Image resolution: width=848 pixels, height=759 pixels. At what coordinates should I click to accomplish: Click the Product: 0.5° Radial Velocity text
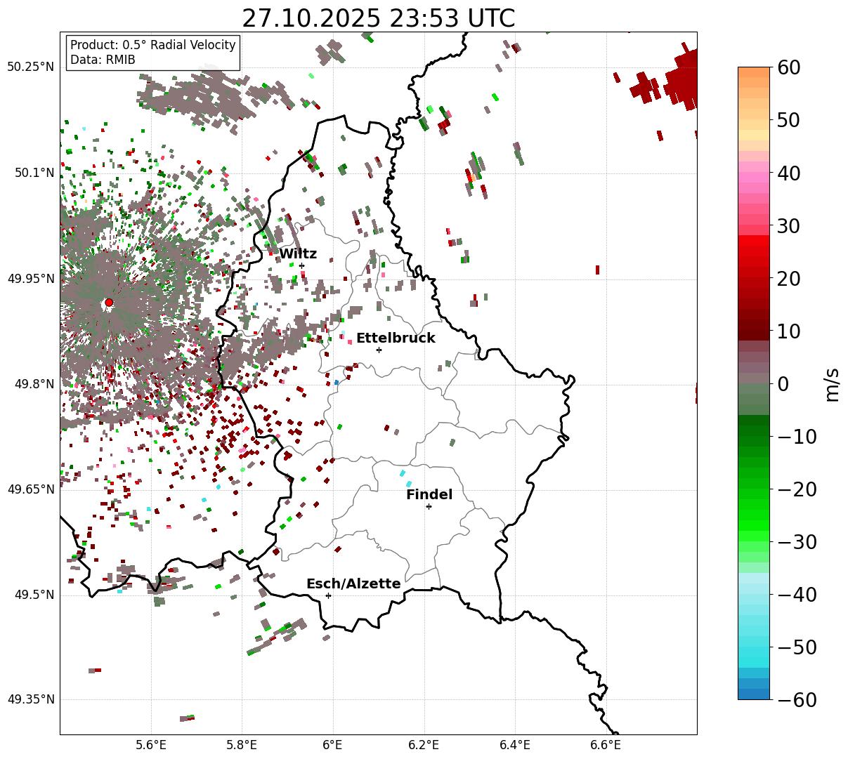(x=153, y=45)
